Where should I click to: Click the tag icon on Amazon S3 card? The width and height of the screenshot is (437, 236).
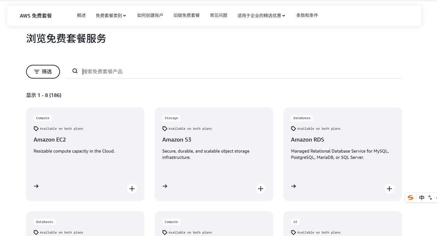point(165,129)
